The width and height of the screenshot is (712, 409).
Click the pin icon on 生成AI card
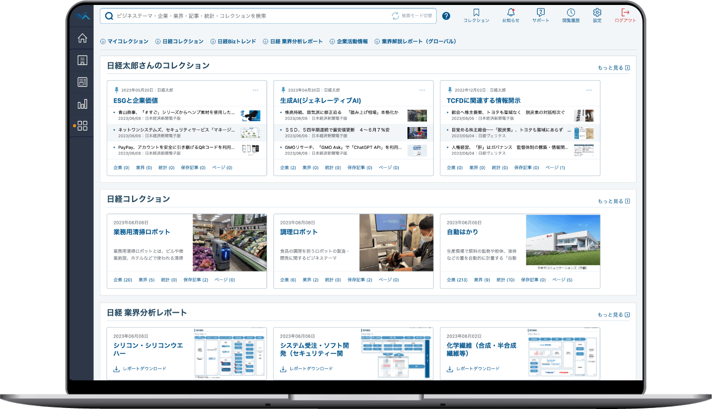(284, 90)
